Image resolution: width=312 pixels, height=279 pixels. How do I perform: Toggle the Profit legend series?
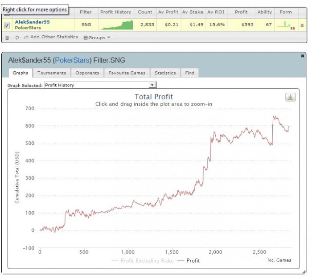tap(189, 261)
